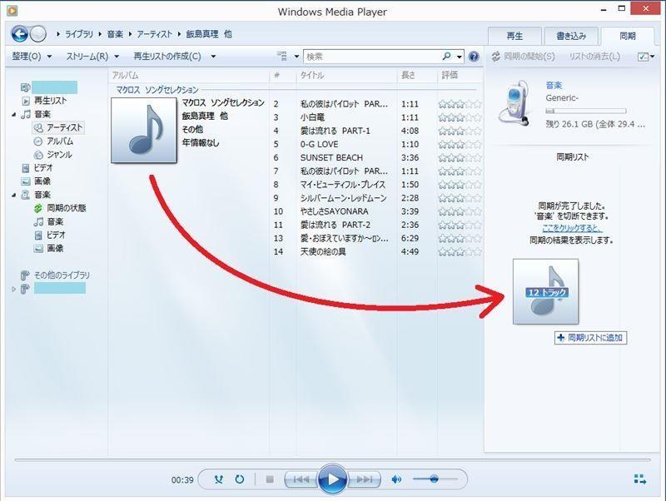Click the Forward navigation round button
Viewport: 666px width, 501px height.
[38, 34]
